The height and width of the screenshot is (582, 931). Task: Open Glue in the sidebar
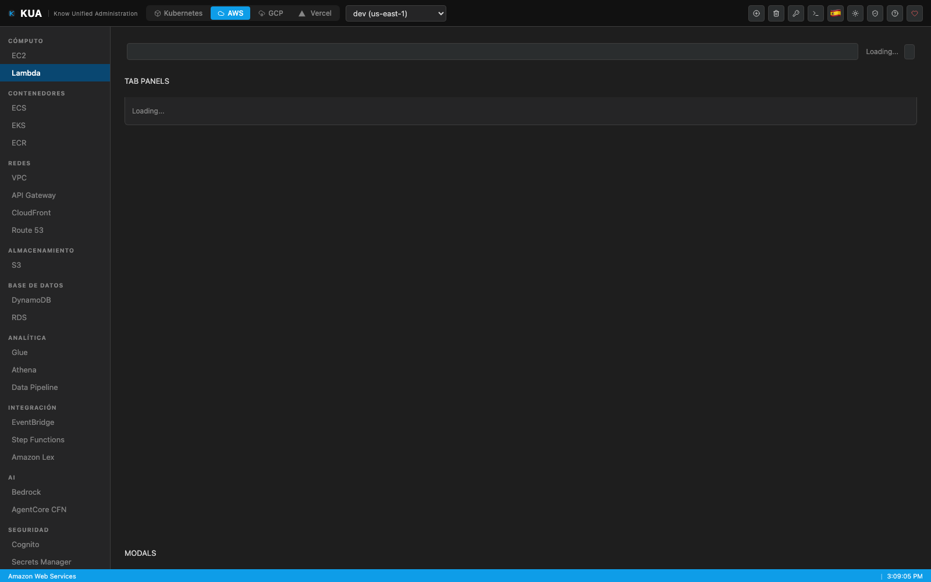coord(55,353)
